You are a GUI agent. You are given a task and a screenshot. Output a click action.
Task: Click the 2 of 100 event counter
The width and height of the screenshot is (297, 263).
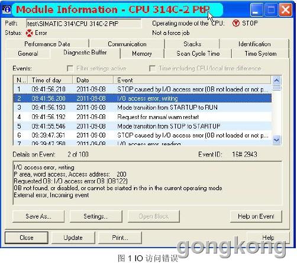click(78, 154)
